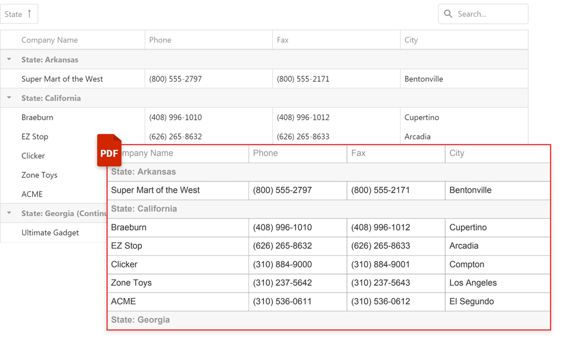This screenshot has width=565, height=339.
Task: Sort by the City column header
Action: point(411,40)
